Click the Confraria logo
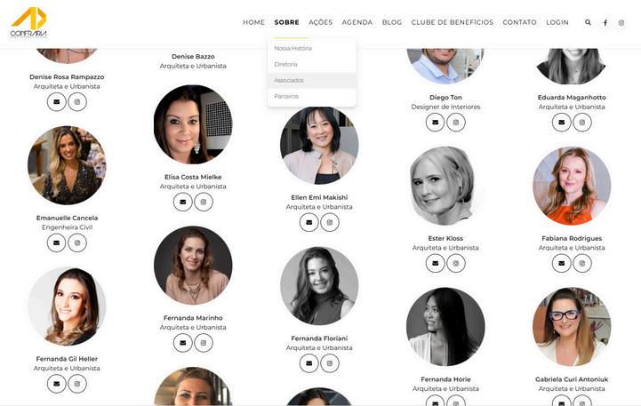Viewport: 641px width, 406px height. click(28, 22)
